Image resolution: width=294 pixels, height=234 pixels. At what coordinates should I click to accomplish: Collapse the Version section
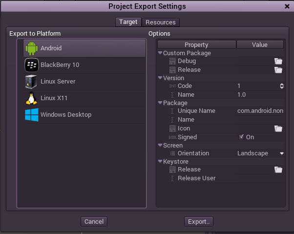point(160,78)
